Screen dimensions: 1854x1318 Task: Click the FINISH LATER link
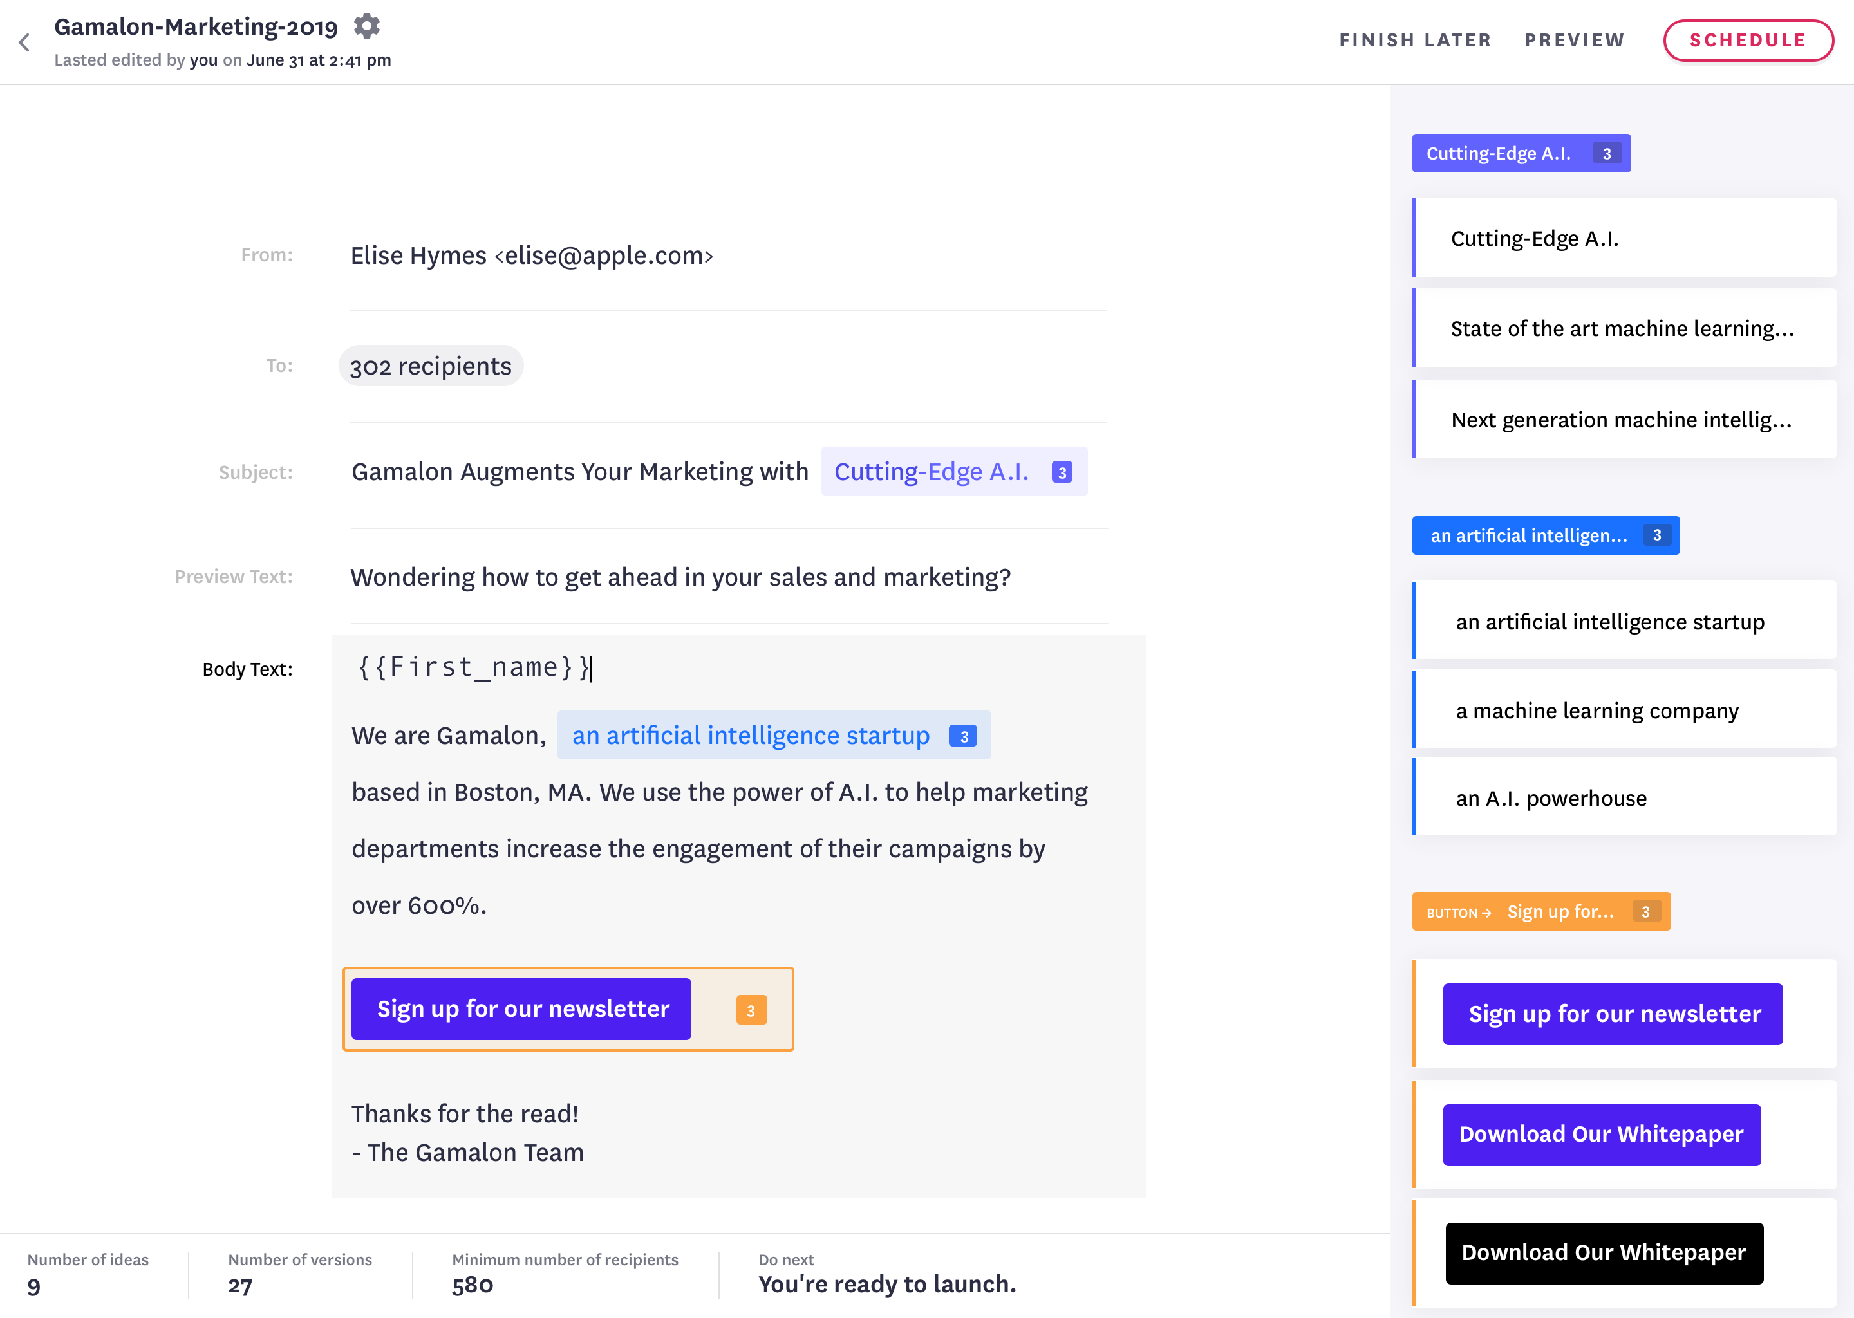pos(1415,40)
